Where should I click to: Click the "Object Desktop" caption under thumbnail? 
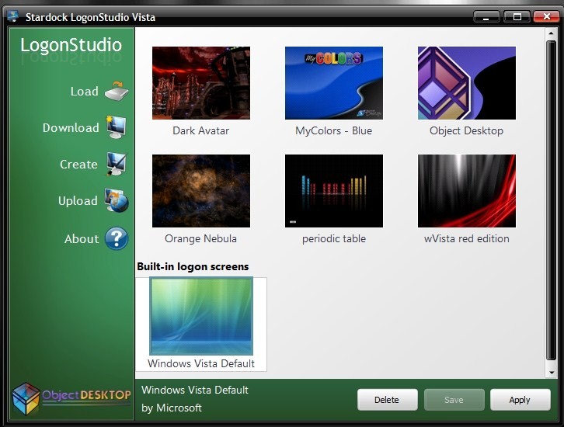(467, 131)
